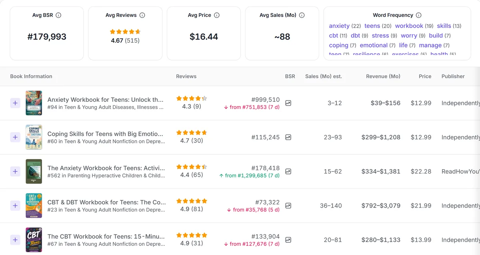Select the 'emotional' word frequency tag

click(374, 45)
